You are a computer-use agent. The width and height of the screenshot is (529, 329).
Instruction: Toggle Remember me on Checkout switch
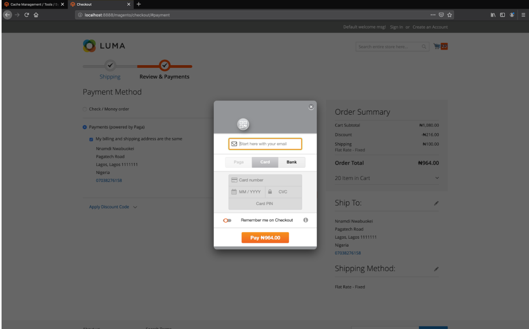click(227, 220)
